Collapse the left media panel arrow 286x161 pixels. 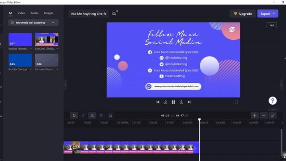(65, 85)
